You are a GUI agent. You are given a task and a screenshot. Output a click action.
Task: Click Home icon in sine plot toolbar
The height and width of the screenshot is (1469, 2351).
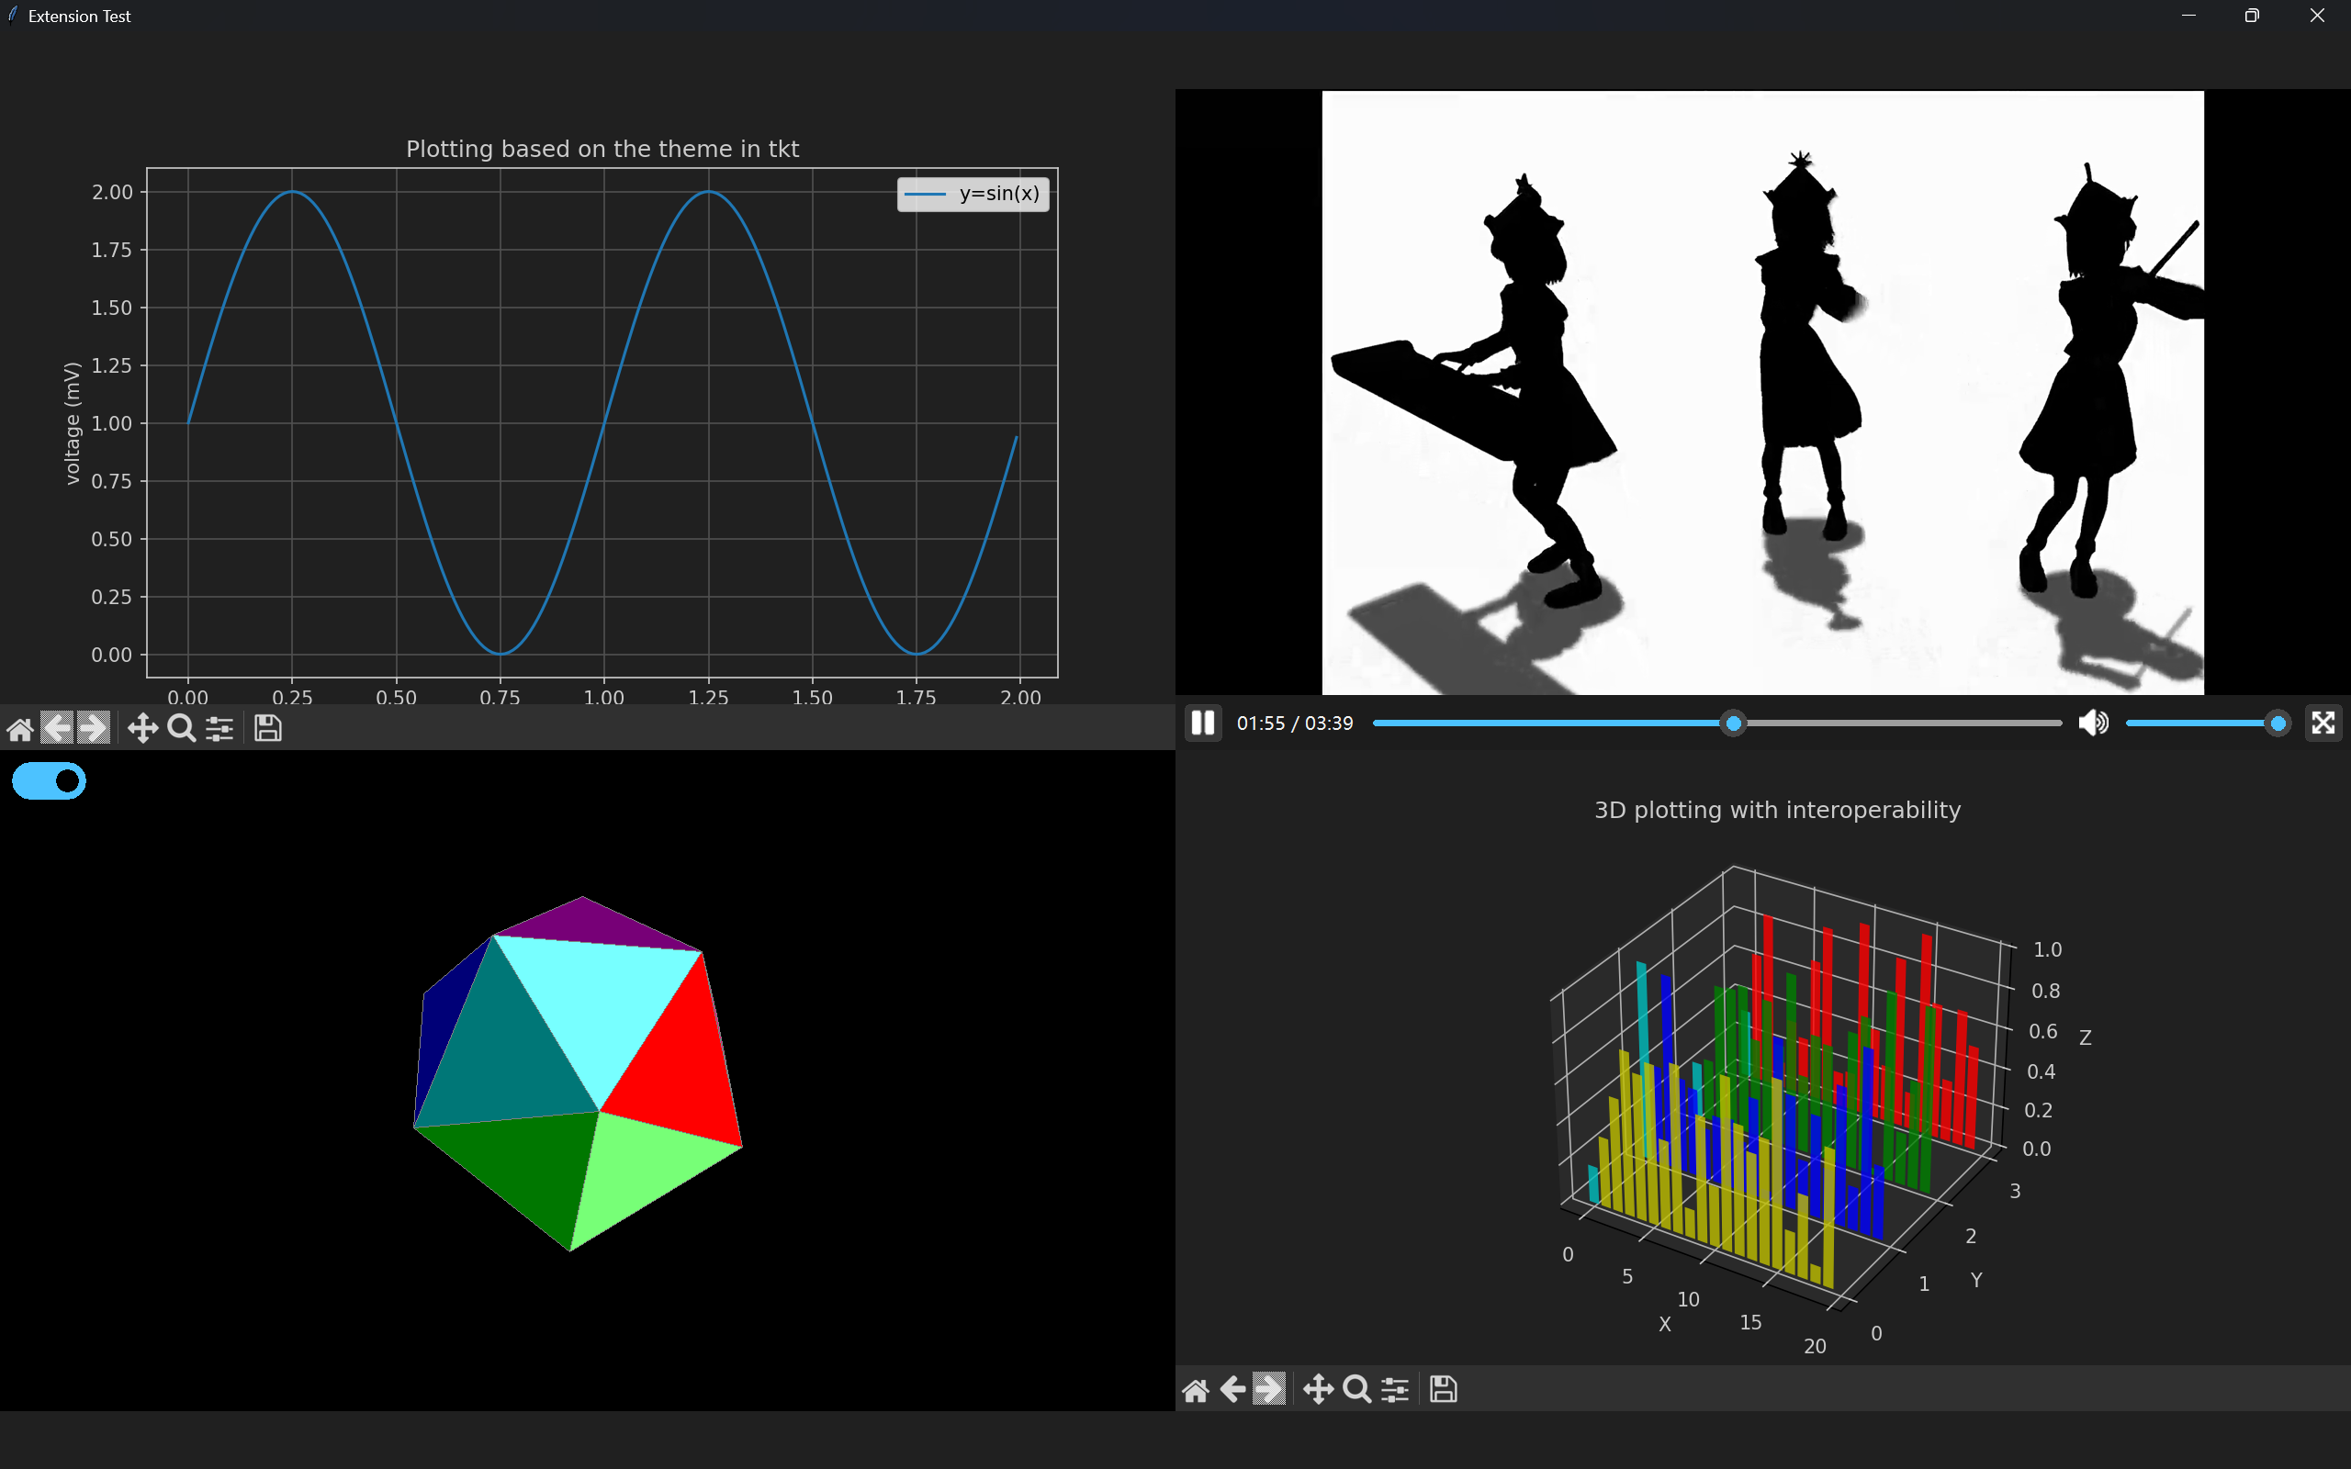point(20,729)
